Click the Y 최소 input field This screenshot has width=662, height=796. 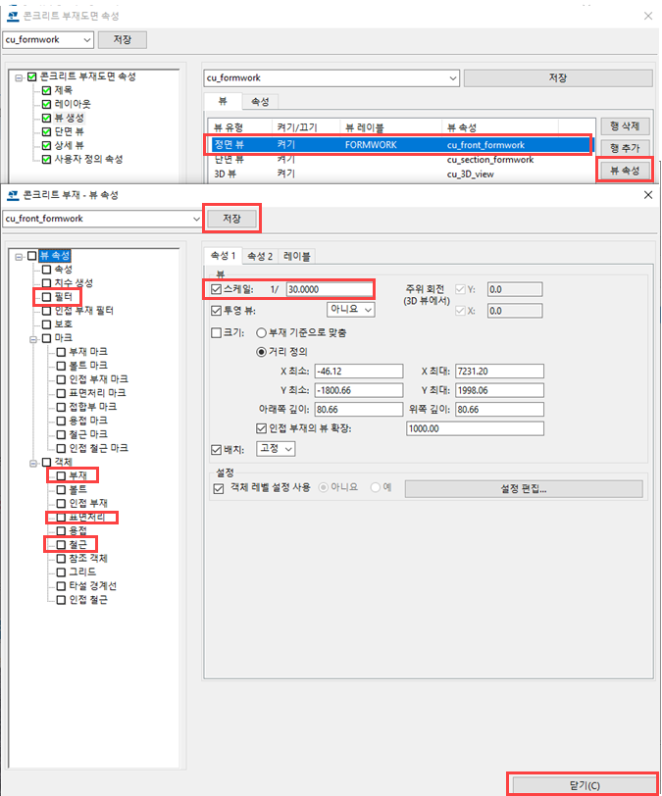pyautogui.click(x=359, y=390)
